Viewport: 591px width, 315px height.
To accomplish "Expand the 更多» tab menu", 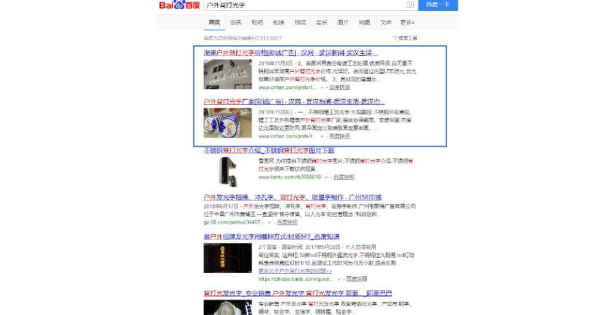I will [407, 23].
